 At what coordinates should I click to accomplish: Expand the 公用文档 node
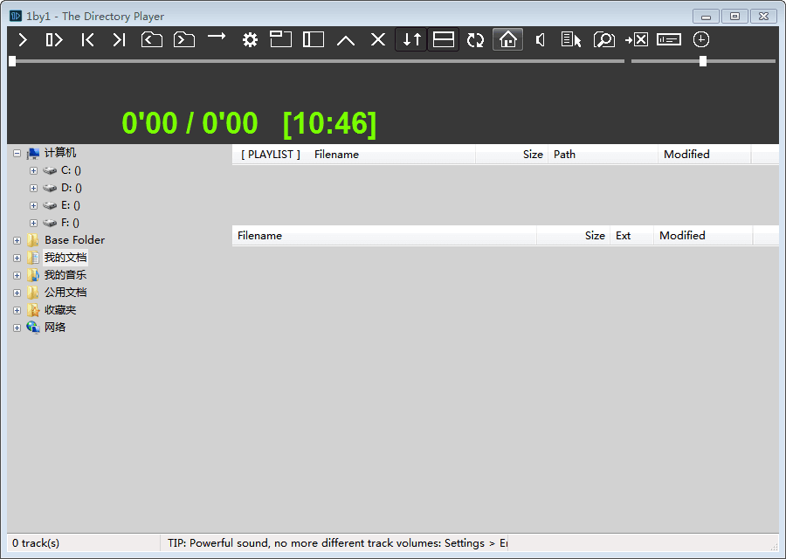point(17,293)
